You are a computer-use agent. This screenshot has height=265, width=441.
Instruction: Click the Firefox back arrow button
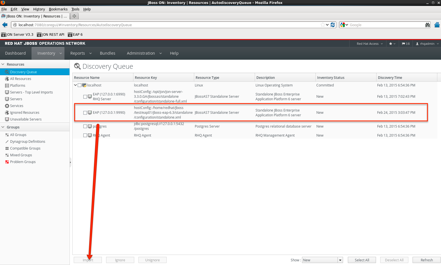pos(5,25)
